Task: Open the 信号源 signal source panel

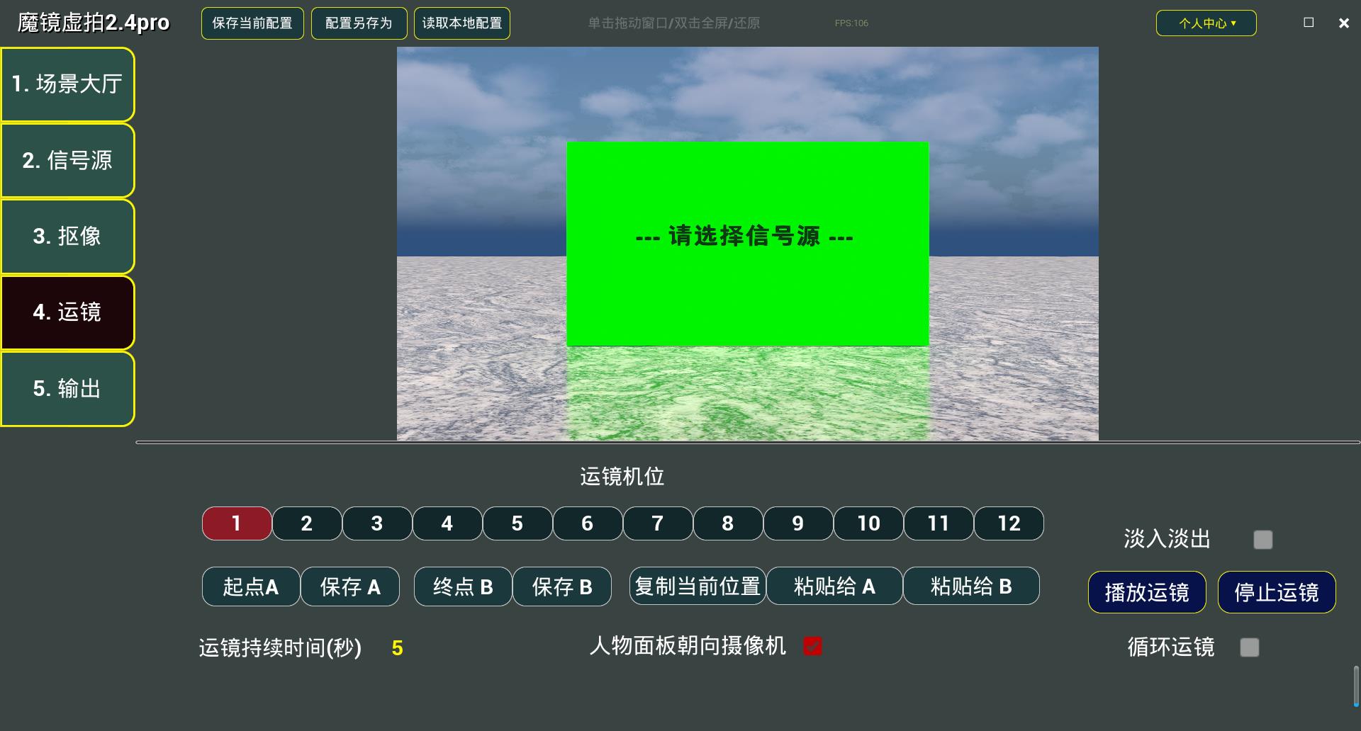Action: [x=67, y=161]
